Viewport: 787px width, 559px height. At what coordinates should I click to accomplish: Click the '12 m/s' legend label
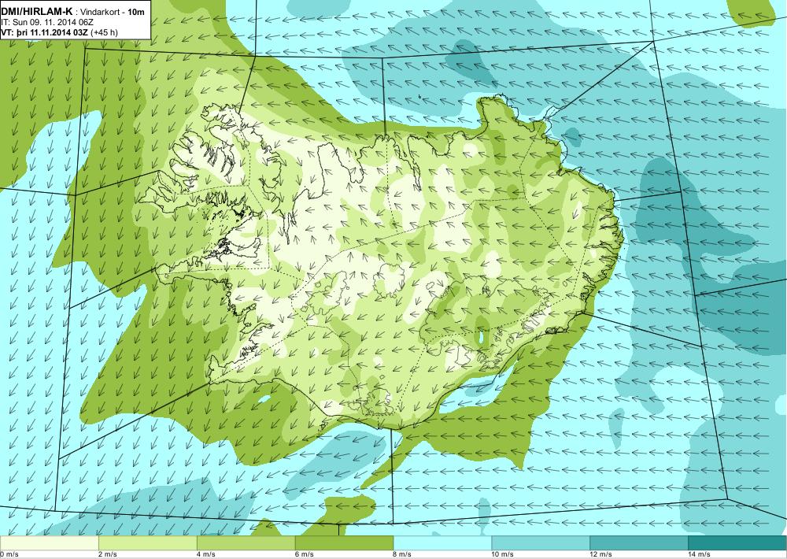[601, 554]
